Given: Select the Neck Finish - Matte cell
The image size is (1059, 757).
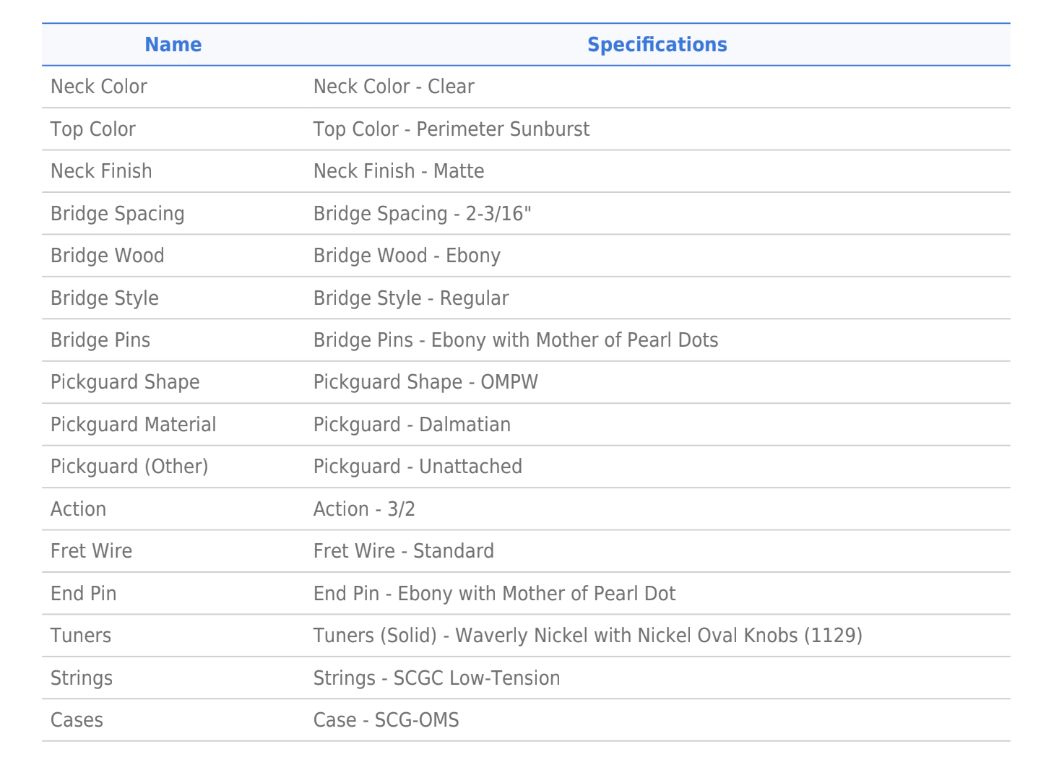Looking at the screenshot, I should click(399, 171).
